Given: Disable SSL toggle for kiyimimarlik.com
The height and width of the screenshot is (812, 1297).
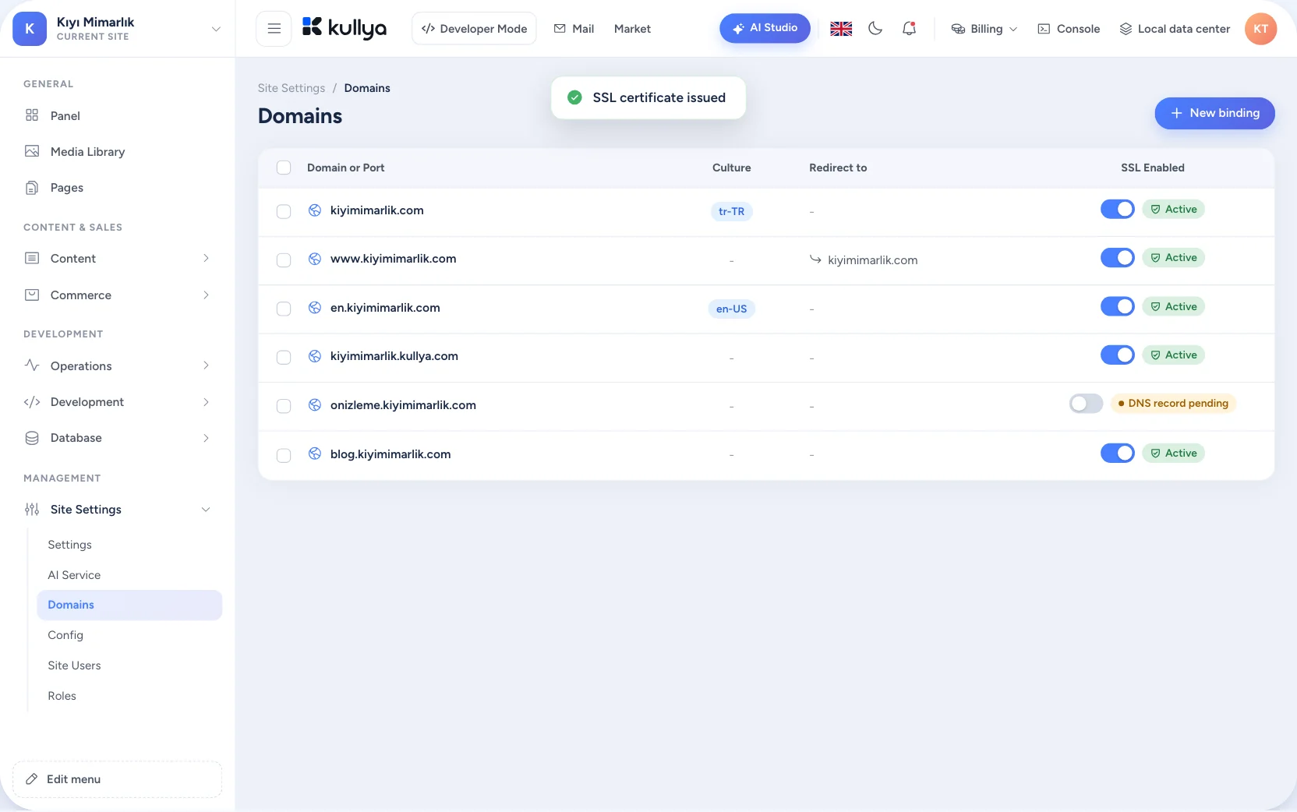Looking at the screenshot, I should [1117, 209].
